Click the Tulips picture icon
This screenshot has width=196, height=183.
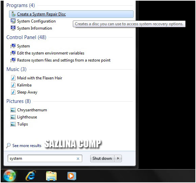click(13, 124)
